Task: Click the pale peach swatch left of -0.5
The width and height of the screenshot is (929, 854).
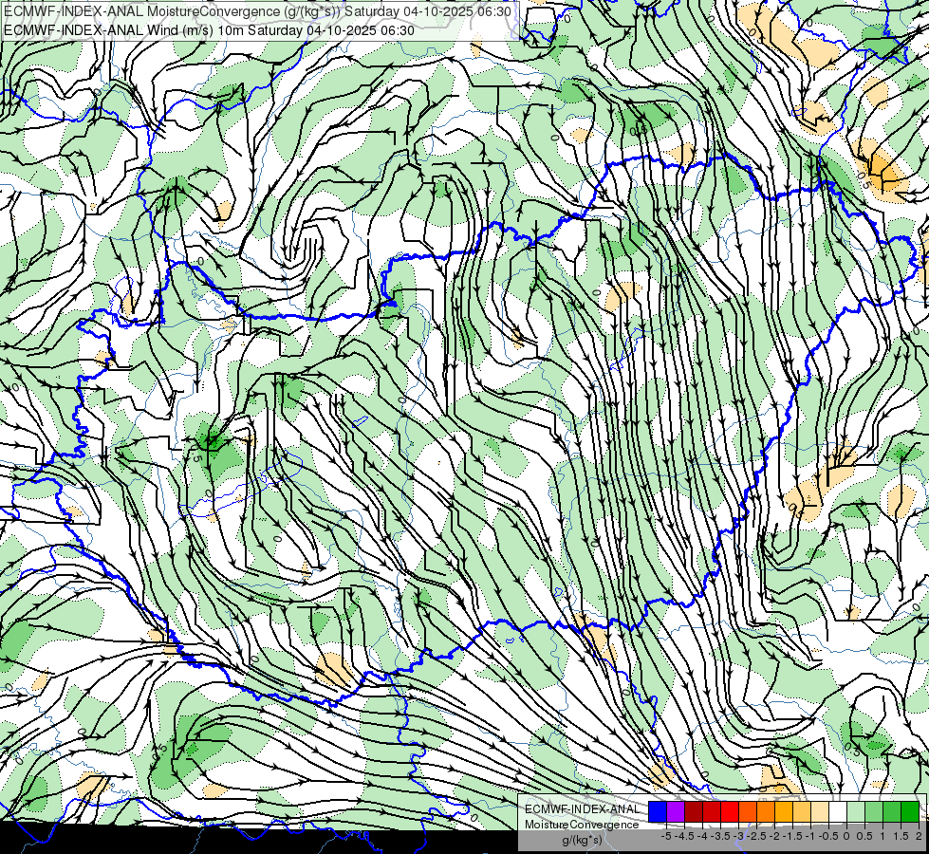Action: pos(819,811)
